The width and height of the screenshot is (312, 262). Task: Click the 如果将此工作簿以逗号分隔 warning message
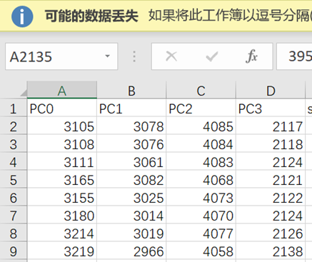tap(230, 16)
